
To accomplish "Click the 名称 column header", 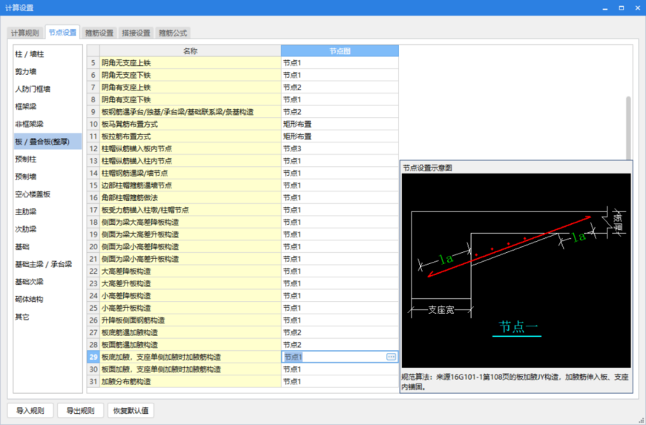I will coord(191,50).
